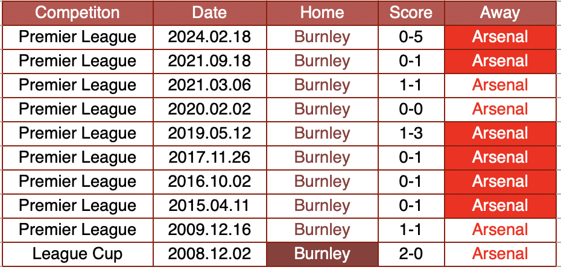The height and width of the screenshot is (270, 561).
Task: Select the 0-5 score cell
Action: (x=411, y=37)
